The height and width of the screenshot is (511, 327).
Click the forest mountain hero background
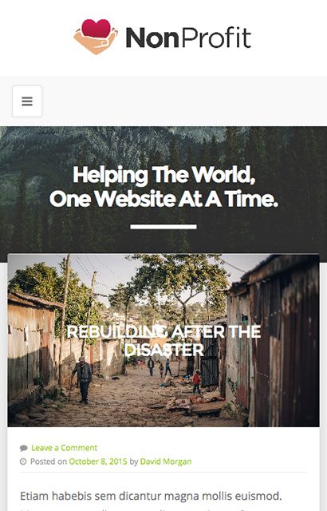tap(163, 147)
